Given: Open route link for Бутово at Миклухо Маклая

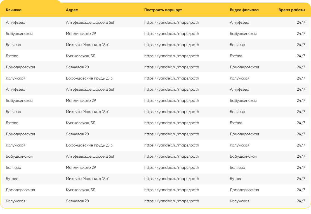Looking at the screenshot, I should click(171, 179).
